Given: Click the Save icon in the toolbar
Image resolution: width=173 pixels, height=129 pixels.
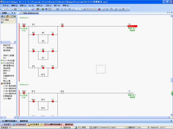Looking at the screenshot, I should (15, 9).
